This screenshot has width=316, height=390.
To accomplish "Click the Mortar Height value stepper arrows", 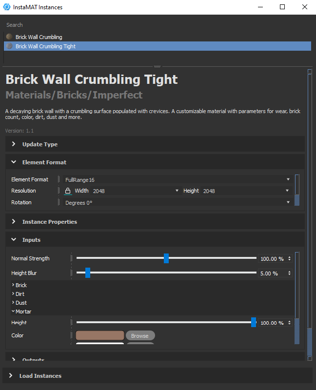I will (289, 323).
